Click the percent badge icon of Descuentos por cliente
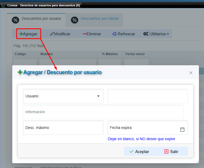 coord(75,20)
